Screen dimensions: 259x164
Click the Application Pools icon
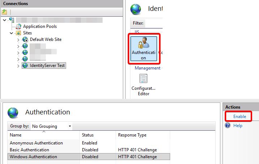pos(19,26)
